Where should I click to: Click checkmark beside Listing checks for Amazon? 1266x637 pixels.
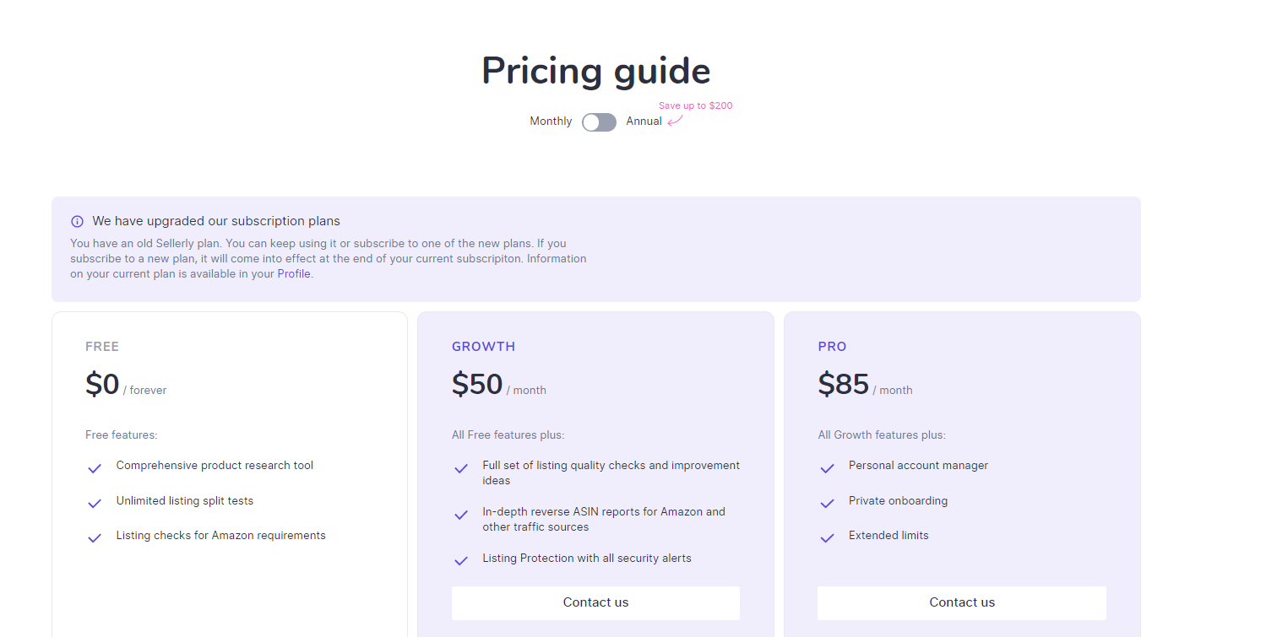click(95, 538)
